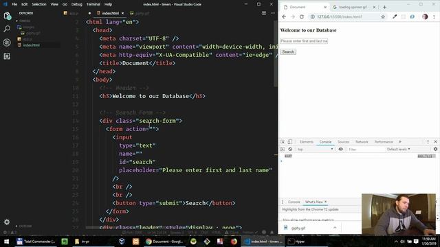
Task: Open DevTools customize three-dot menu
Action: 428,142
